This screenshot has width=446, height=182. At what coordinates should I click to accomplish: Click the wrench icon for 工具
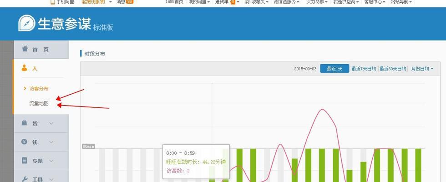click(x=25, y=179)
